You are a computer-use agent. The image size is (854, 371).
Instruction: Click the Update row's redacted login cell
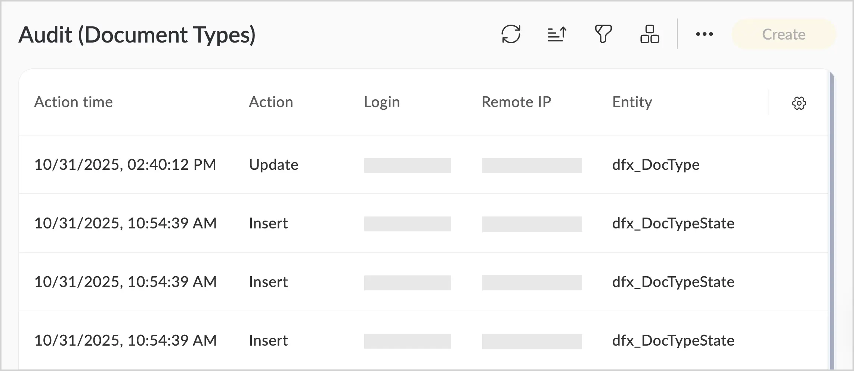[407, 166]
